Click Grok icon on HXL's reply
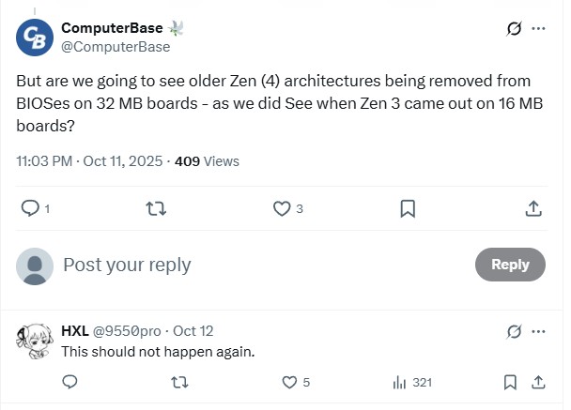Viewport: 571px width, 410px height. (514, 331)
